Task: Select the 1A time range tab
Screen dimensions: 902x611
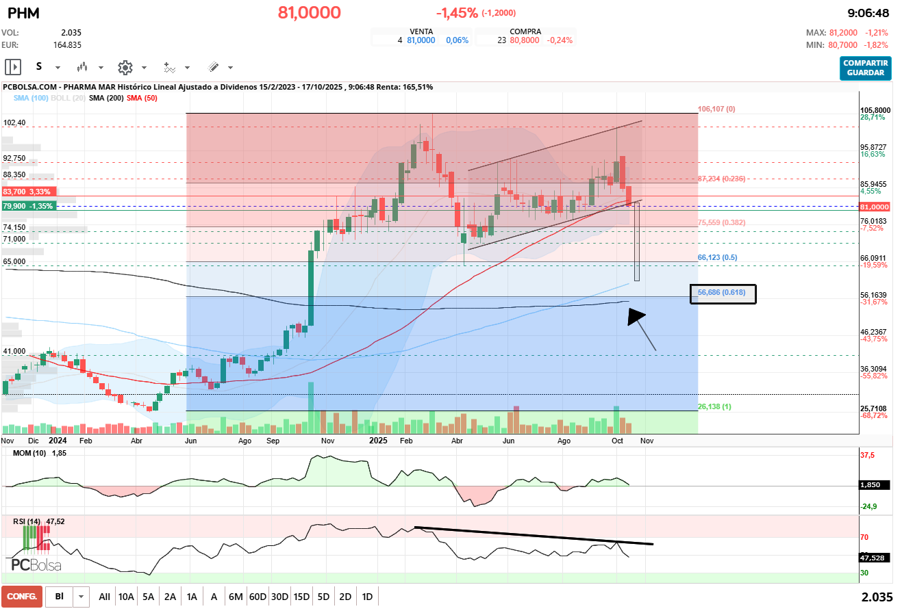Action: point(192,597)
